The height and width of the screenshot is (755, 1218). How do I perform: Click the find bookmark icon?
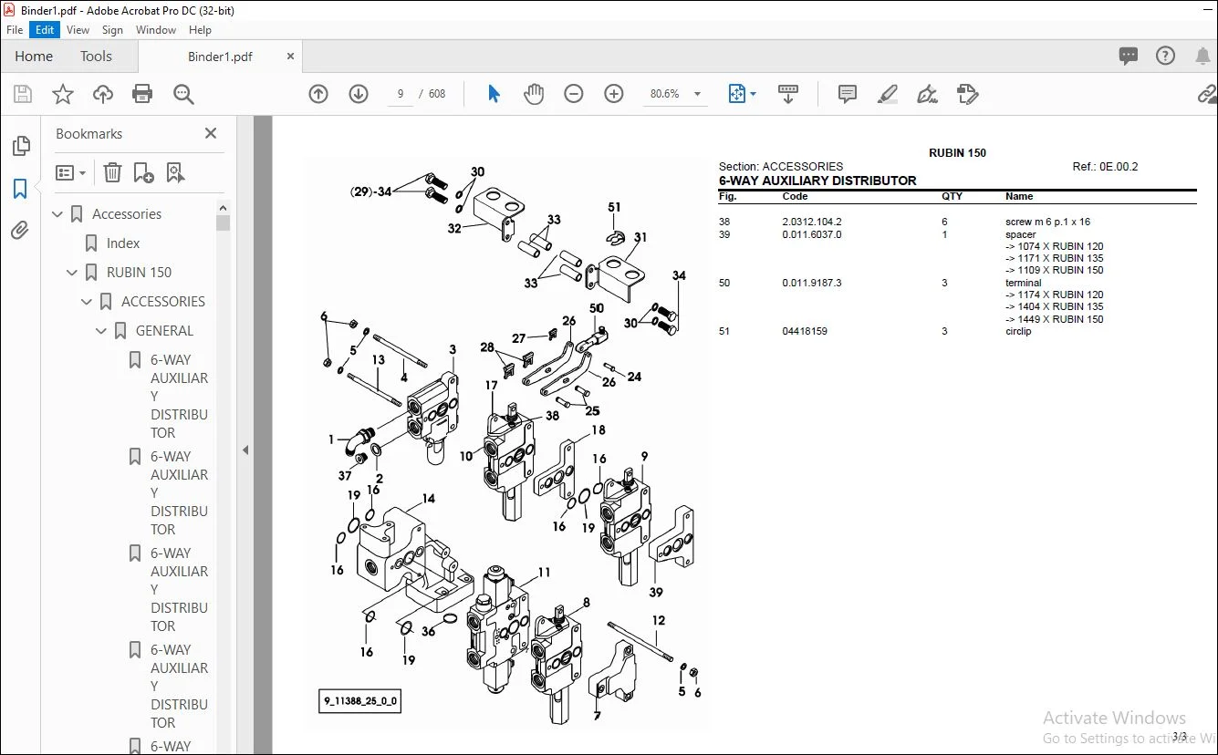coord(175,172)
